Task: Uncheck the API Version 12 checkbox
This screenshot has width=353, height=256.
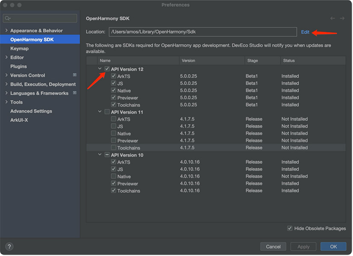Action: (x=107, y=69)
